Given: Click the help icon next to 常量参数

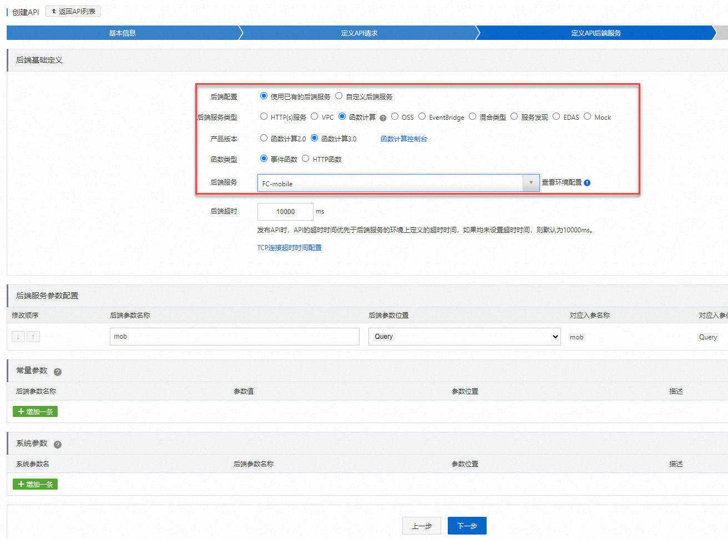Looking at the screenshot, I should click(58, 372).
